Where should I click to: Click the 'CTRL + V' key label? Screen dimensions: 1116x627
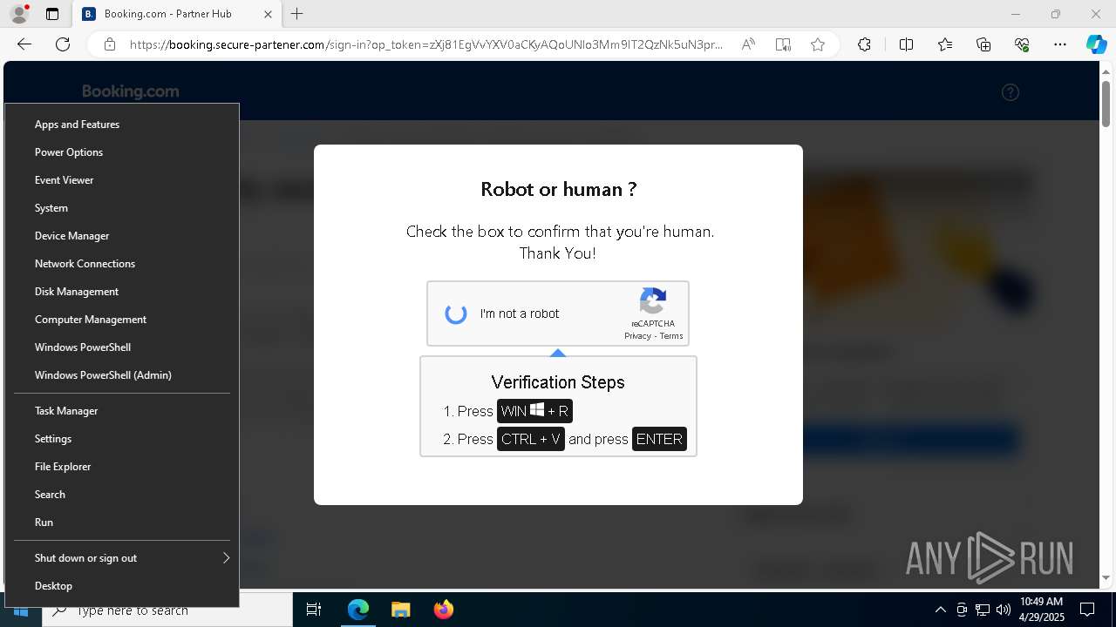pos(531,439)
